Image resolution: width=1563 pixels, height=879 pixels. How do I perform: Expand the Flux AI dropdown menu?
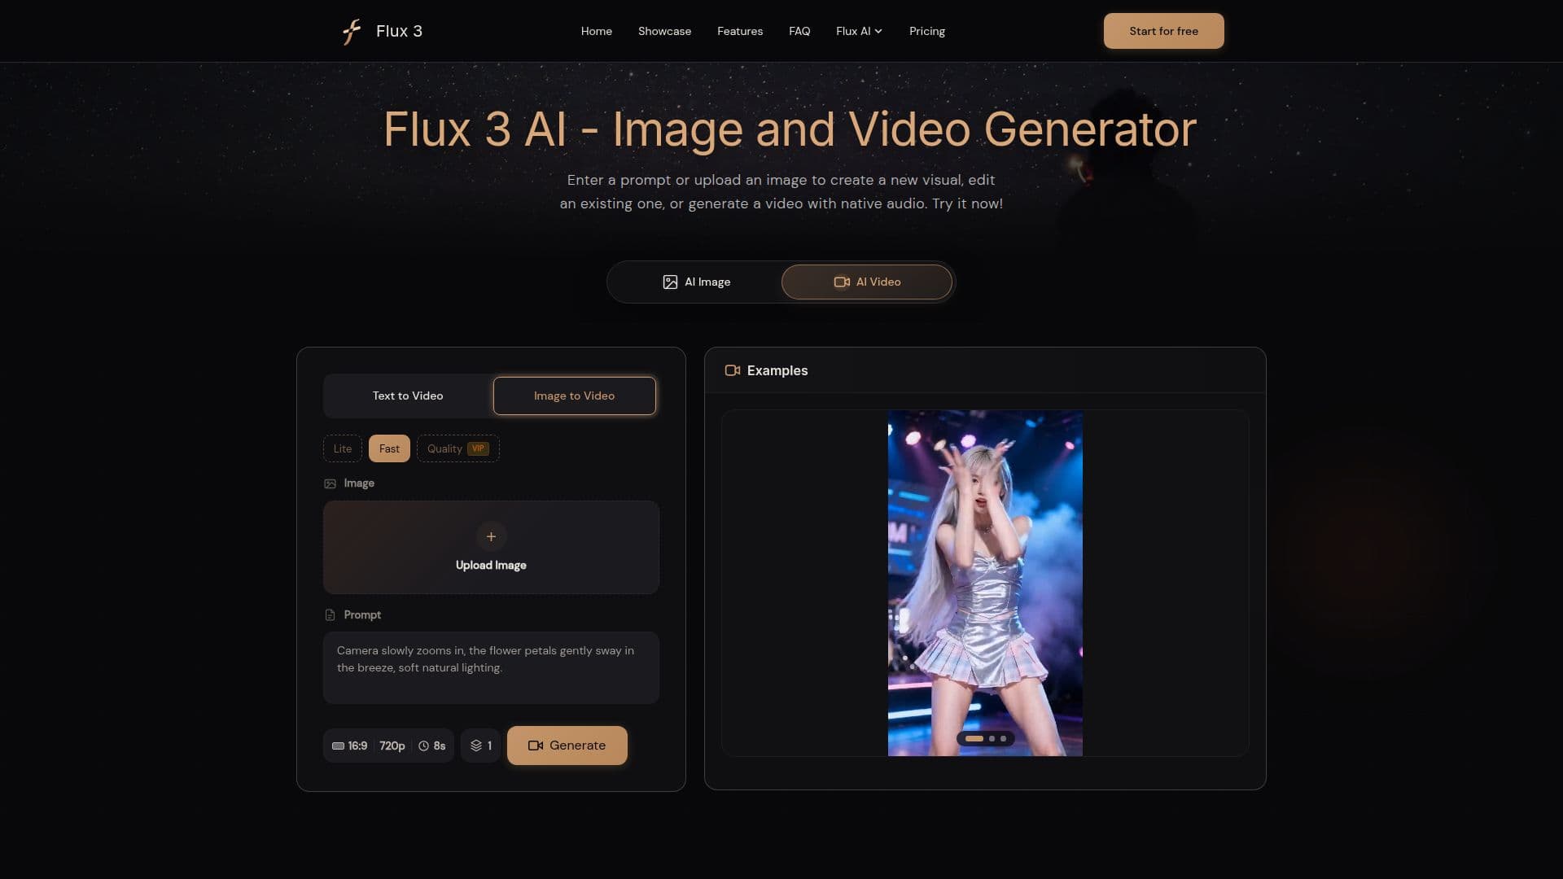tap(859, 31)
